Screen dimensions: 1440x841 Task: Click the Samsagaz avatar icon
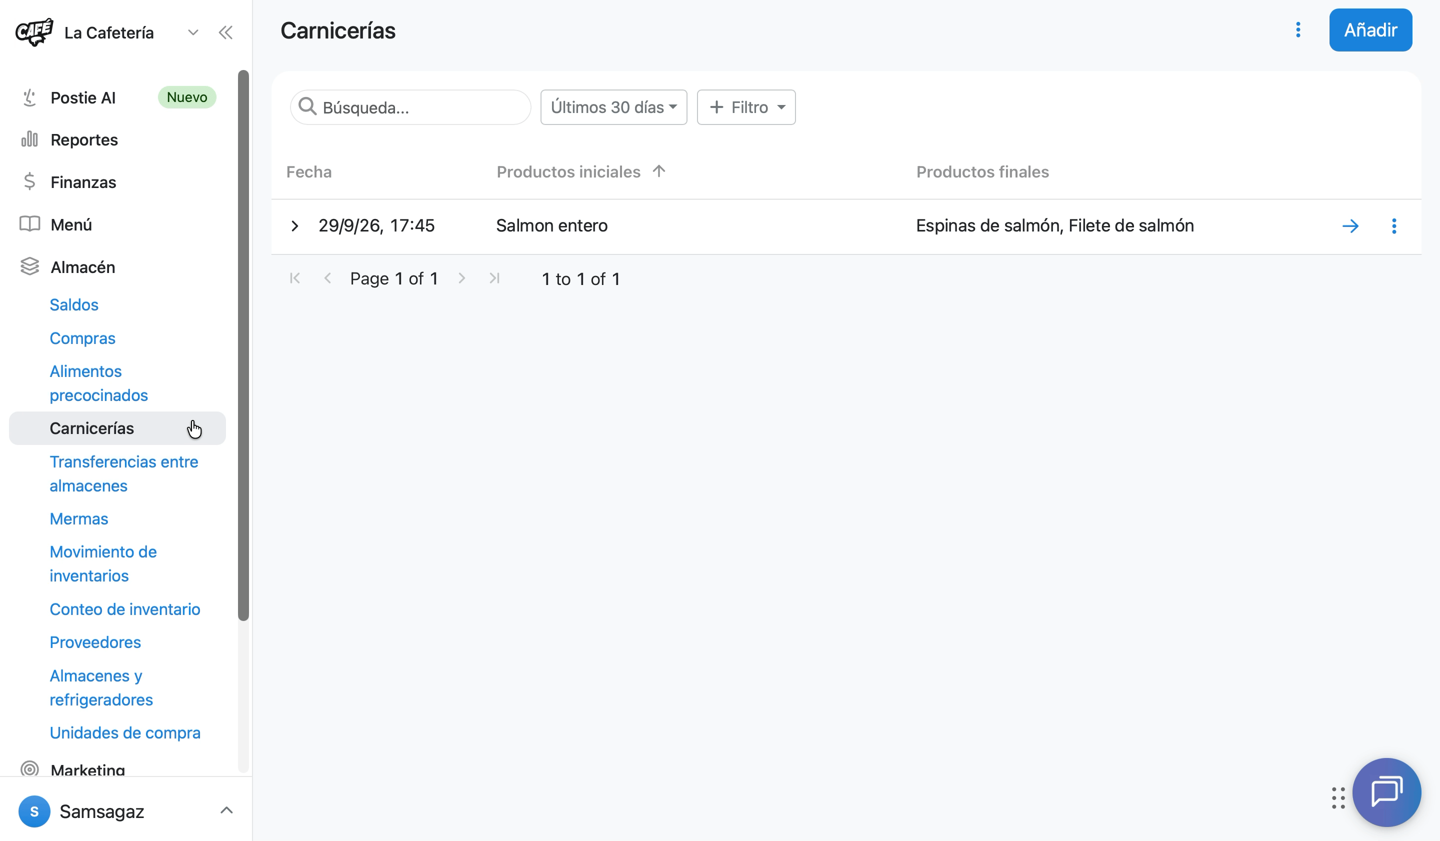[x=34, y=811]
